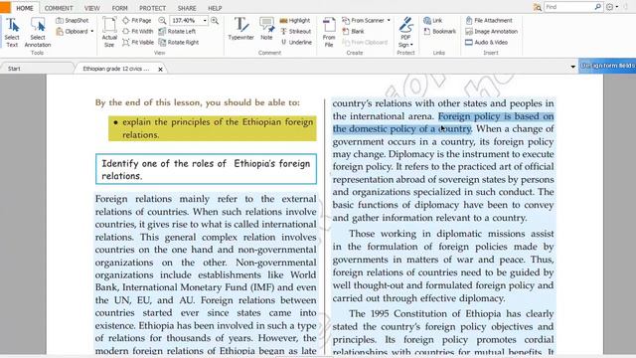Select the Typewriter tool

point(240,29)
